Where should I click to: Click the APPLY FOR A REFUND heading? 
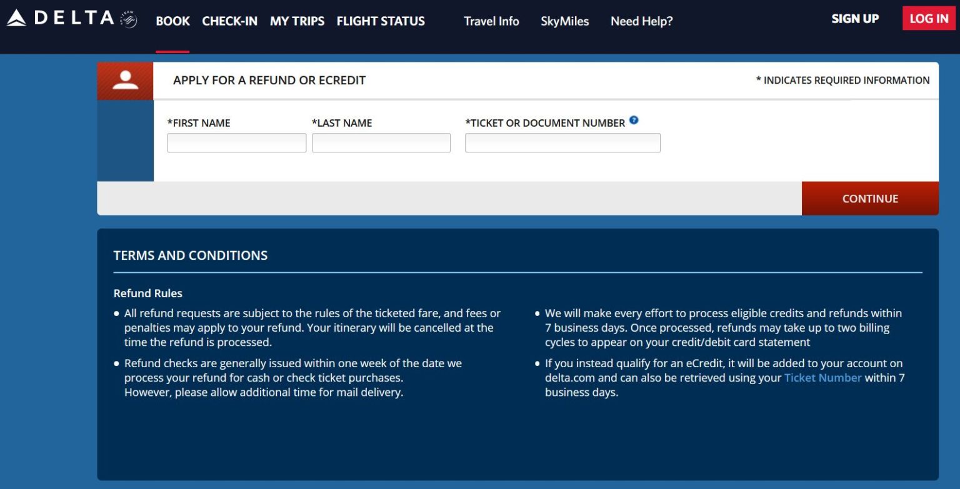(269, 80)
